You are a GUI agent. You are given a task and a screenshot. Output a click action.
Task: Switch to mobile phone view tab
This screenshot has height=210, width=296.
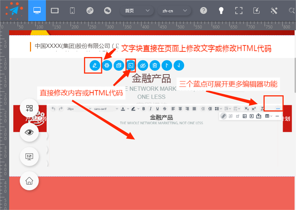click(x=72, y=11)
